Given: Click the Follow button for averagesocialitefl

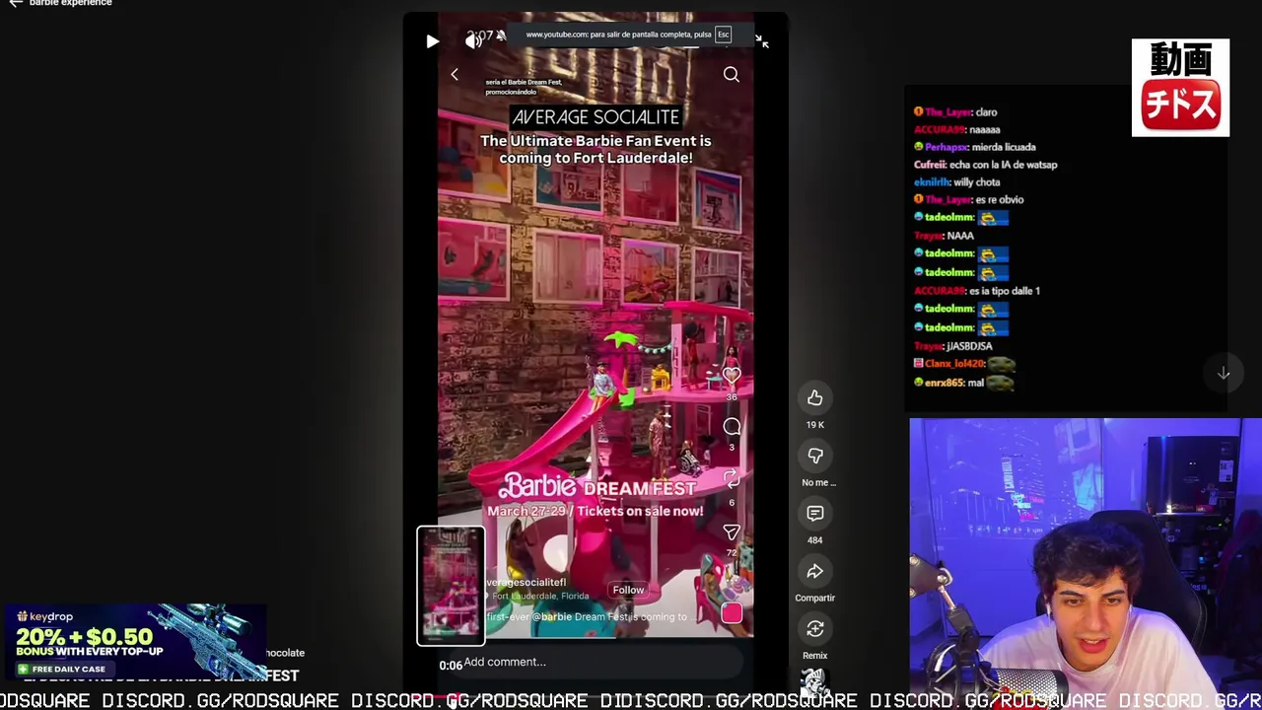Looking at the screenshot, I should click(628, 590).
